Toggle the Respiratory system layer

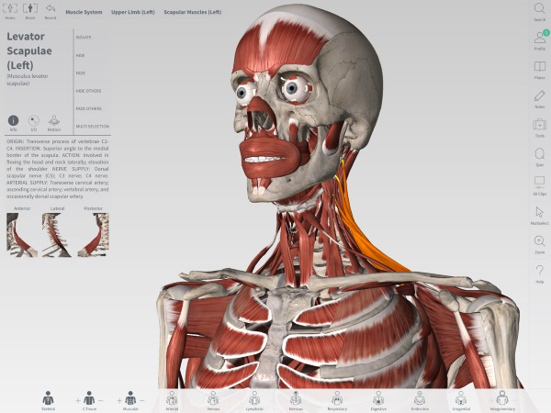(x=337, y=400)
